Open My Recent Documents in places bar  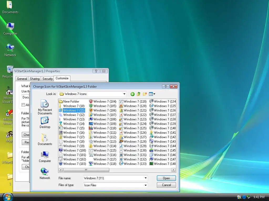click(x=45, y=107)
